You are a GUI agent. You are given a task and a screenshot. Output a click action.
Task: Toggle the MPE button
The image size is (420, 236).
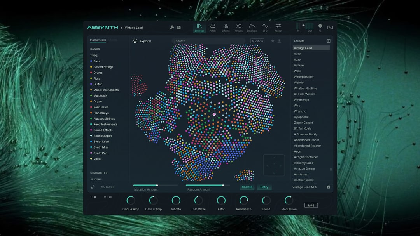(311, 205)
